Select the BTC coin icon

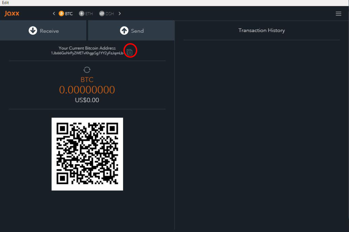pyautogui.click(x=61, y=14)
